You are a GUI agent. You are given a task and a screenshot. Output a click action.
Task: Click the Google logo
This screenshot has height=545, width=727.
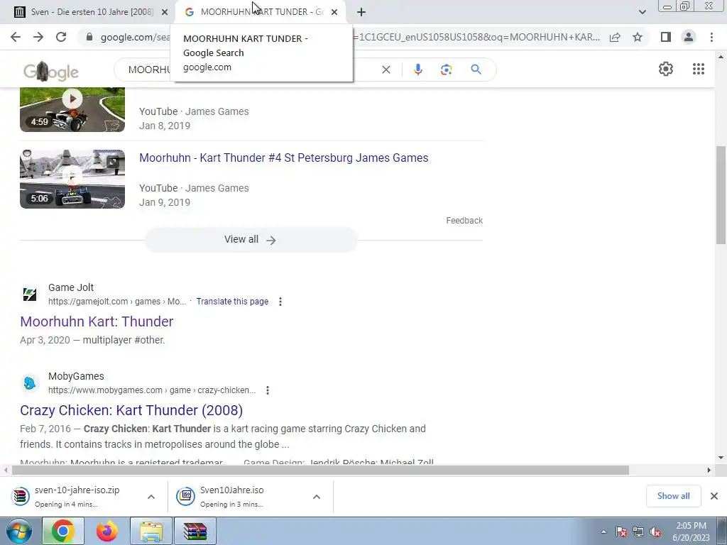coord(51,71)
